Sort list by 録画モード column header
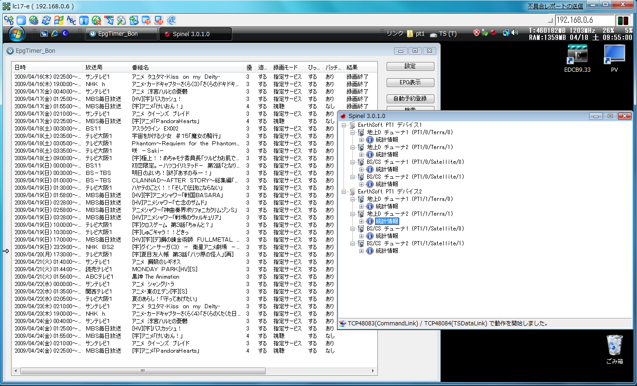 (x=288, y=68)
